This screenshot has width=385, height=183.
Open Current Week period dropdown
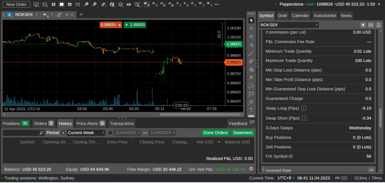pyautogui.click(x=86, y=133)
